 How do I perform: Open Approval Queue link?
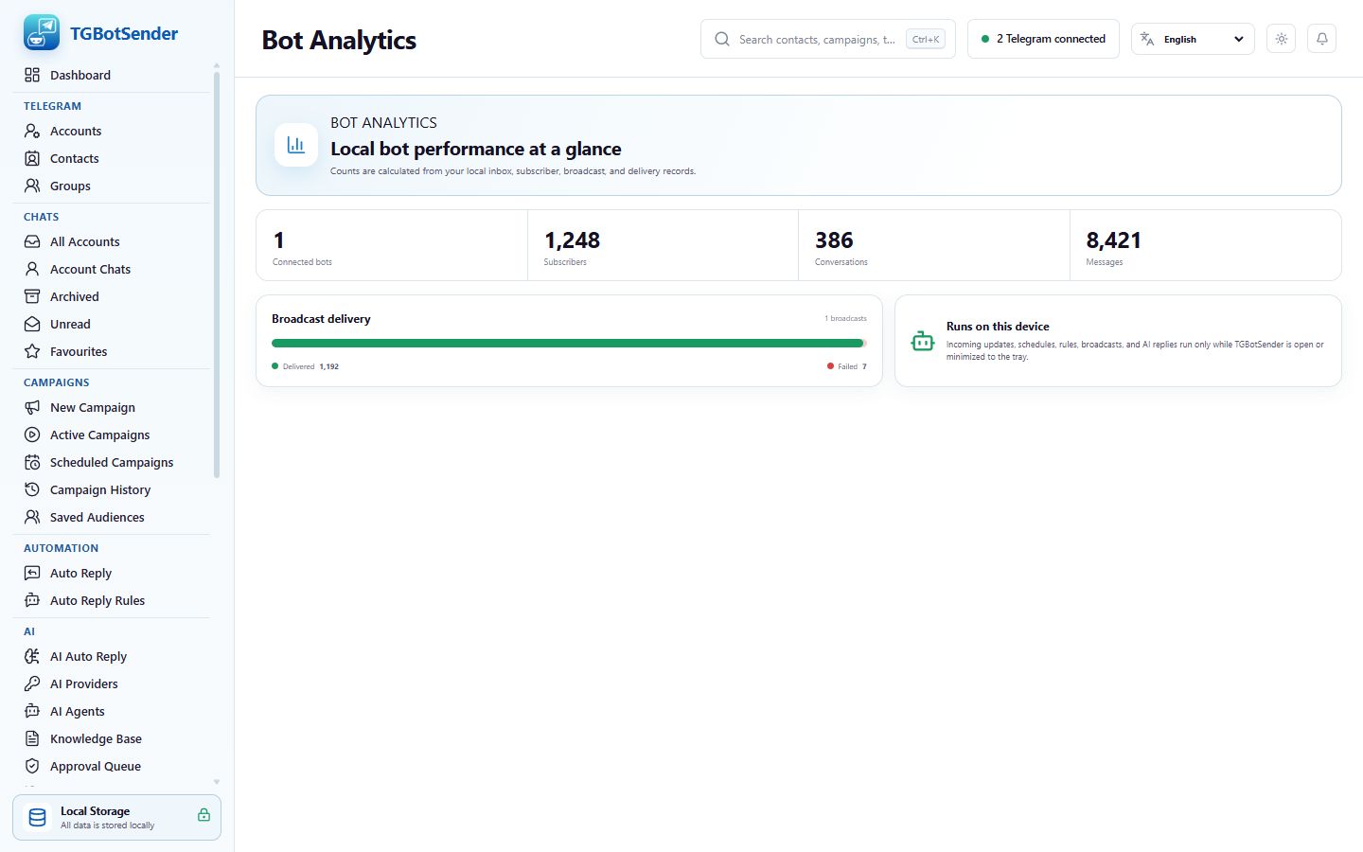[x=112, y=766]
